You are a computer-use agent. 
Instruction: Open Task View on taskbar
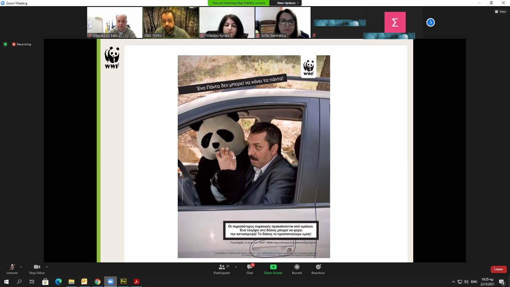pos(32,282)
